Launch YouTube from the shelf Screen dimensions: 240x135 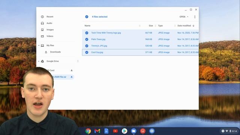(x=115, y=131)
